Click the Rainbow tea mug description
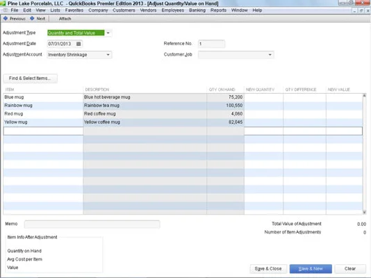This screenshot has width=371, height=278. pyautogui.click(x=101, y=106)
